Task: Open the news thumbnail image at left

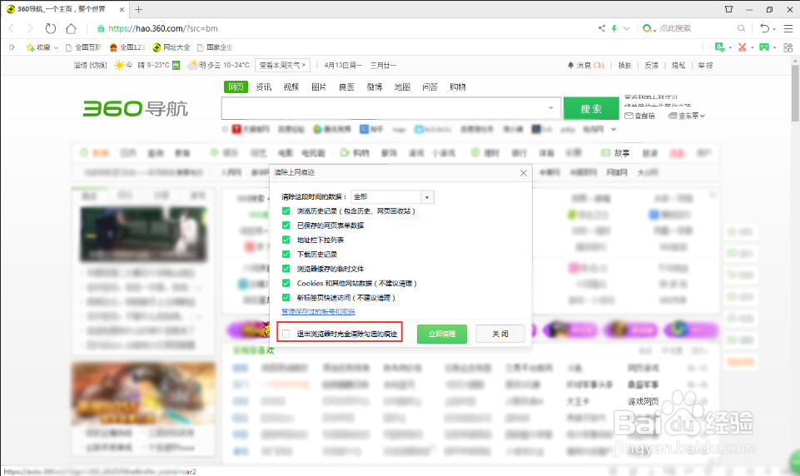Action: click(144, 234)
